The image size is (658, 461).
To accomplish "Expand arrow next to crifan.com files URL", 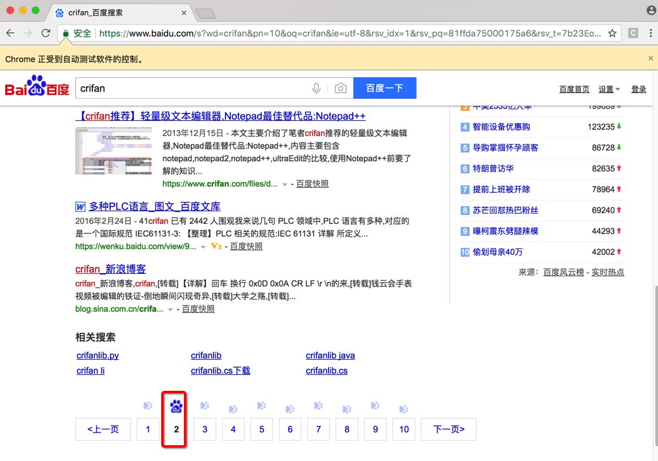I will 284,184.
